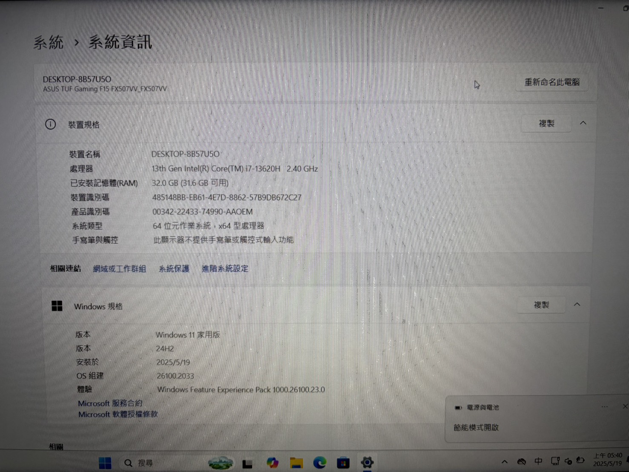Screen dimensions: 629x472
Task: Launch Microsoft Edge from the taskbar
Action: [320, 463]
